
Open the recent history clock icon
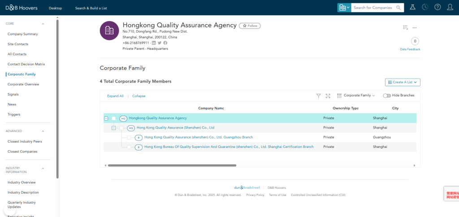(425, 8)
